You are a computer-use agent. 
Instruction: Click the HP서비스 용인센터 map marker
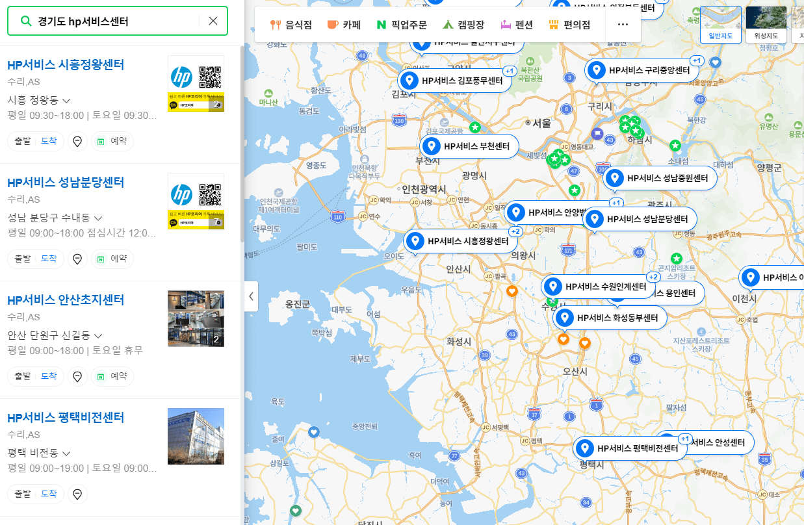pyautogui.click(x=679, y=293)
